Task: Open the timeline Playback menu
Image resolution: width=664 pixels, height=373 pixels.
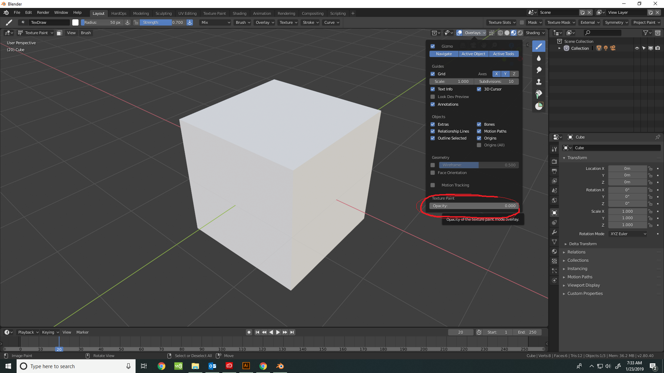Action: pos(28,332)
